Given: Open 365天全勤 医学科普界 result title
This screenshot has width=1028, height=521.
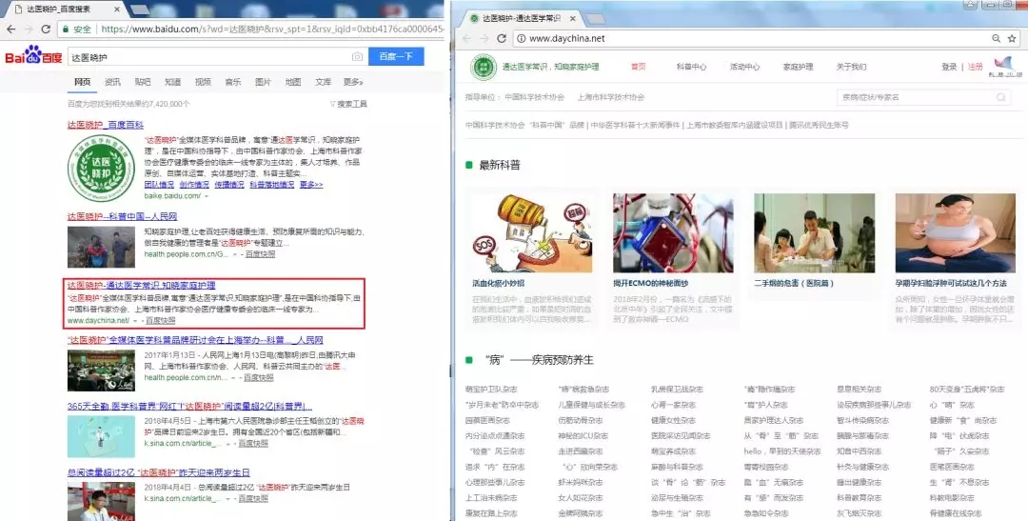Looking at the screenshot, I should coord(189,407).
